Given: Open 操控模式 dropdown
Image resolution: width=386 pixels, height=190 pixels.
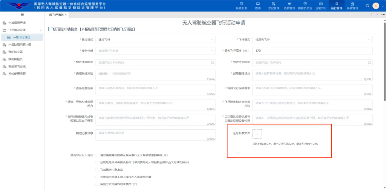Looking at the screenshot, I should 156,39.
